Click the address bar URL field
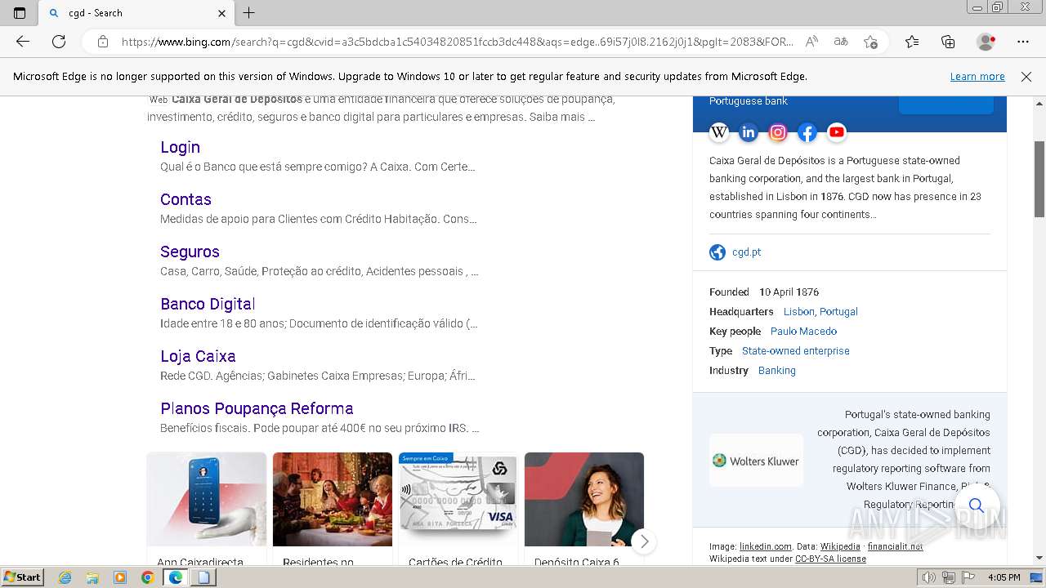The width and height of the screenshot is (1046, 588). pyautogui.click(x=458, y=42)
